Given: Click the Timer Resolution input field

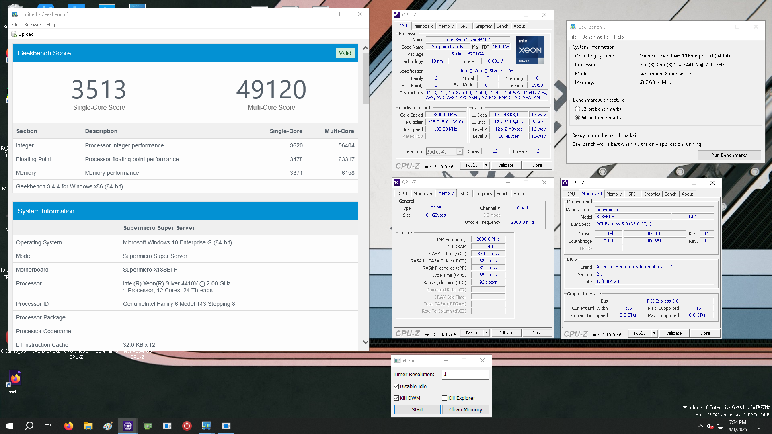Looking at the screenshot, I should coord(465,375).
